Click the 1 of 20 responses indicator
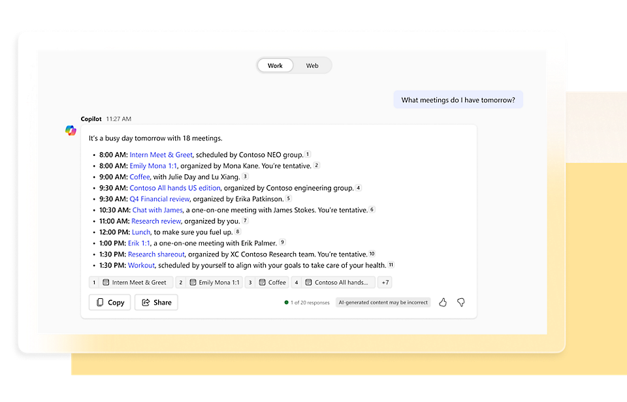Screen dimensions: 627x402 307,303
